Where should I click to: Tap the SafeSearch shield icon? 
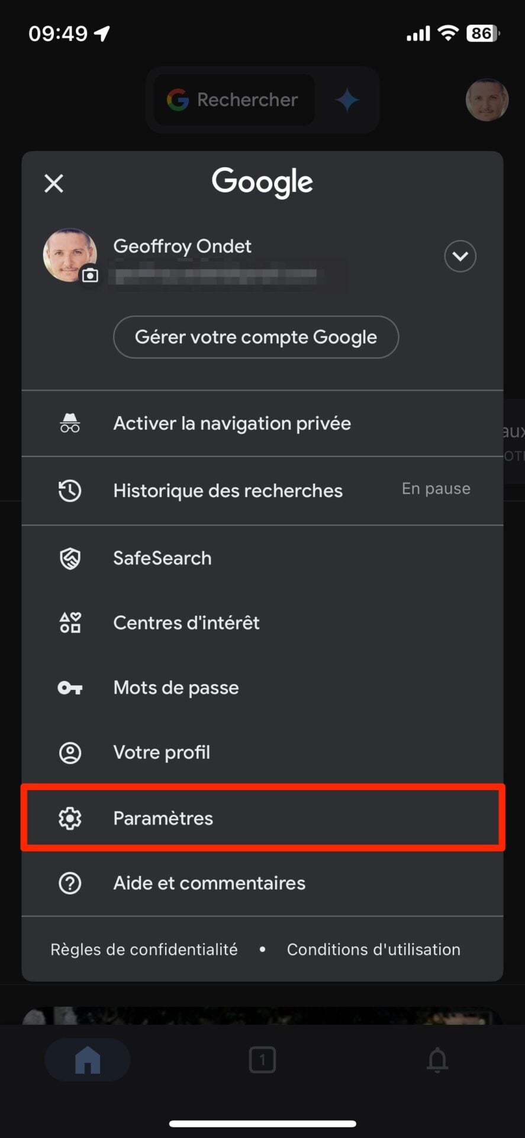(70, 558)
